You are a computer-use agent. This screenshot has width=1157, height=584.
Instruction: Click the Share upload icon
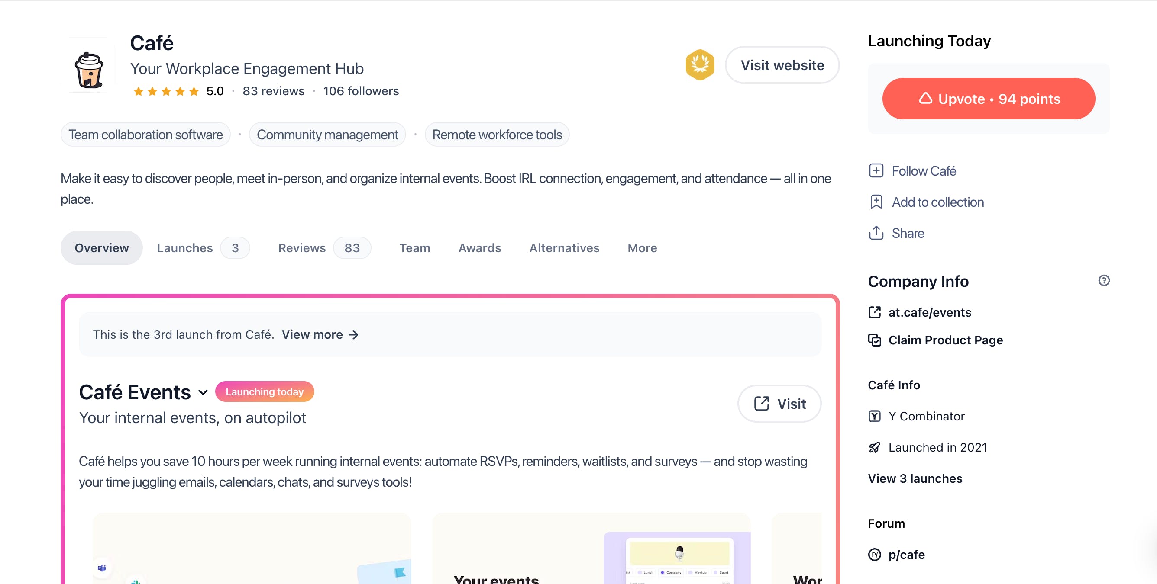[876, 233]
